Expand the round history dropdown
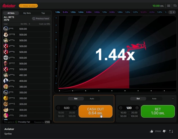Screen dimensions: 178x139 click(x=172, y=12)
